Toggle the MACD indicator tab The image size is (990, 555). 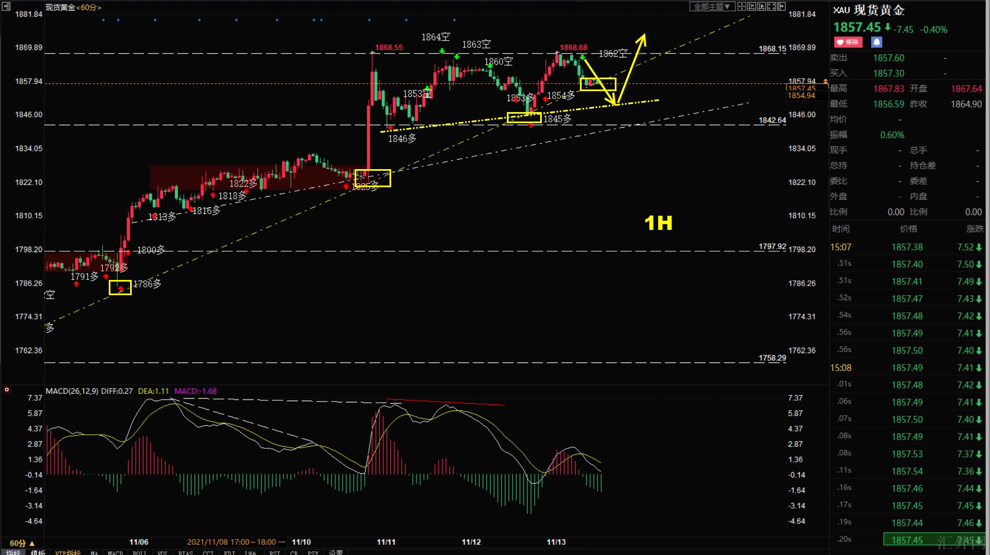tap(115, 553)
